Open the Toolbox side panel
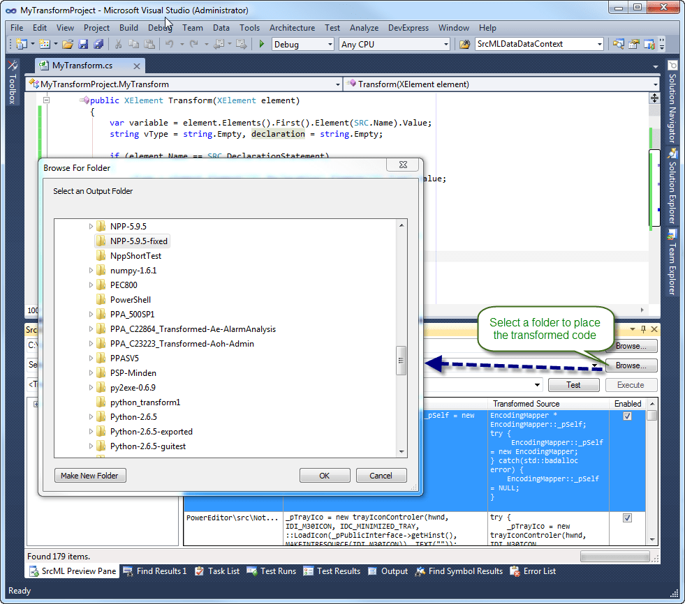Image resolution: width=685 pixels, height=604 pixels. [13, 83]
